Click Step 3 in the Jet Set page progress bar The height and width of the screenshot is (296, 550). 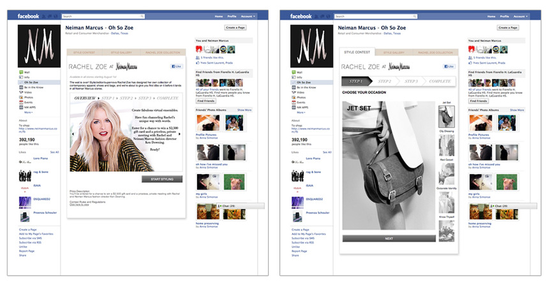(x=411, y=82)
